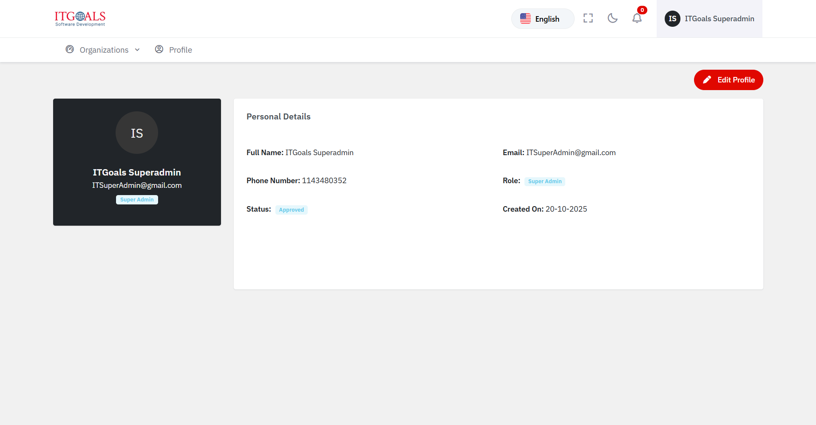Toggle fullscreen mode icon

point(588,18)
